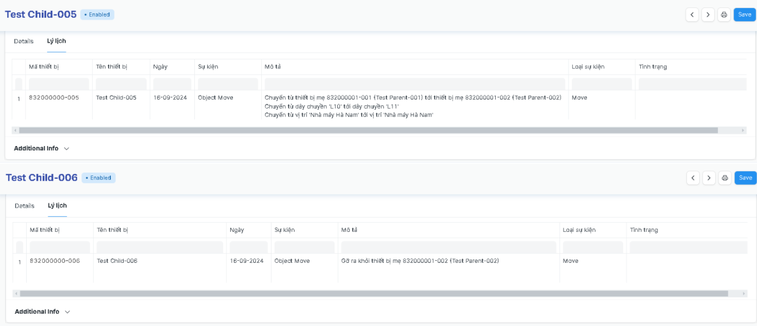
Task: Click left scroll arrow in Test Child-006 table
Action: click(x=16, y=294)
